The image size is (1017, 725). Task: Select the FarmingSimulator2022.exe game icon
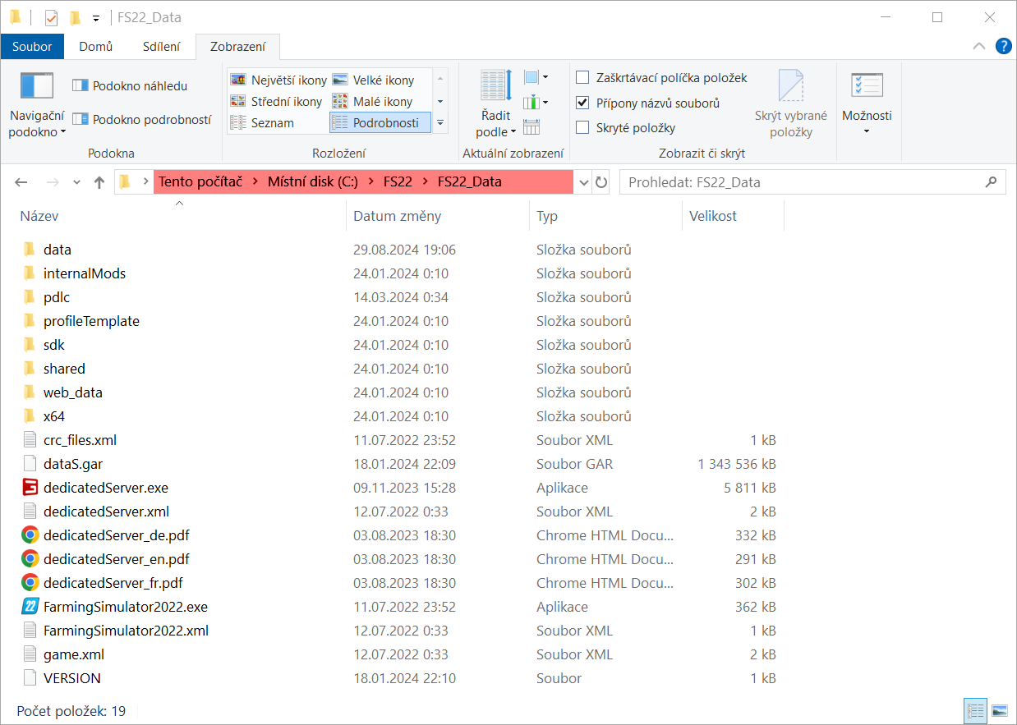click(x=30, y=607)
